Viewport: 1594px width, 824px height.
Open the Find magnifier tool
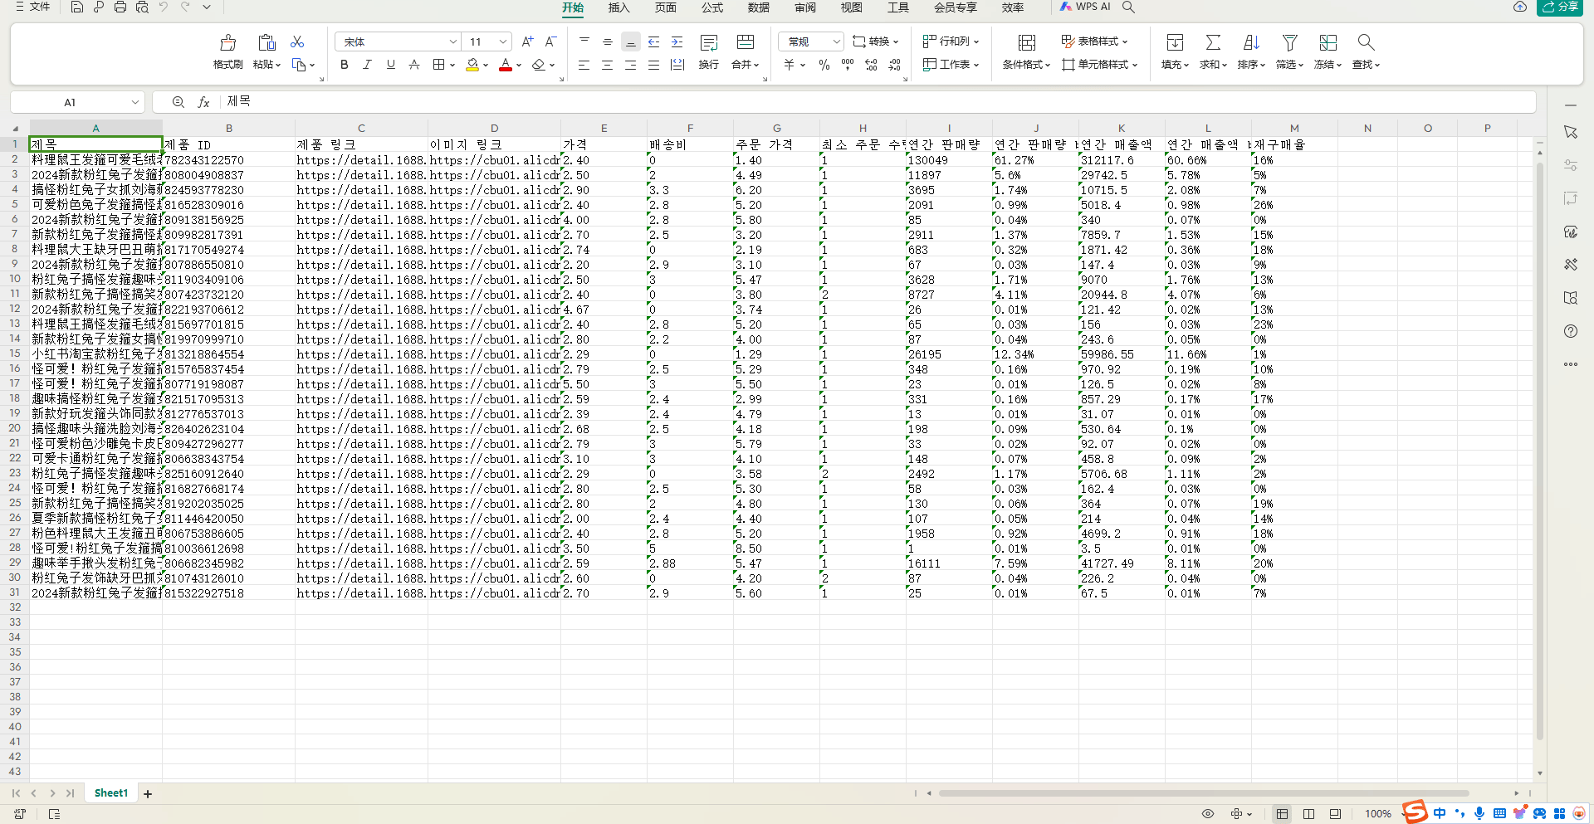(x=1366, y=42)
